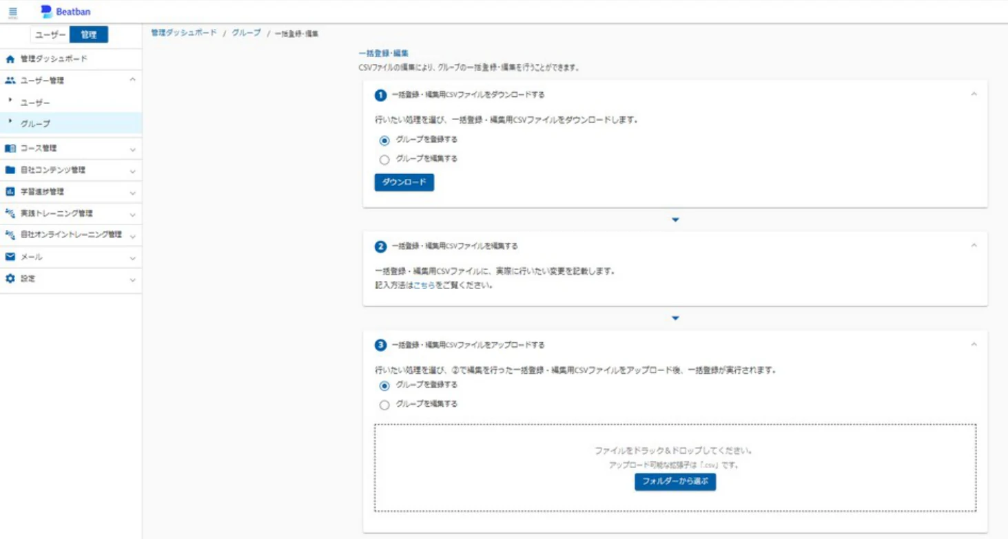1008x539 pixels.
Task: Expand the 自社オンライントレーニング管理 chevron
Action: coord(132,236)
